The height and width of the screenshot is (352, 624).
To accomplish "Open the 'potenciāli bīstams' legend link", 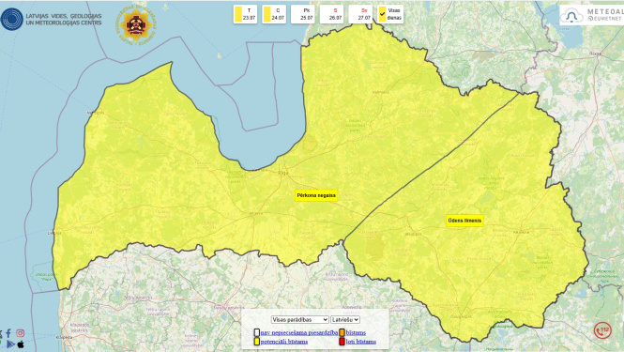I will point(284,342).
